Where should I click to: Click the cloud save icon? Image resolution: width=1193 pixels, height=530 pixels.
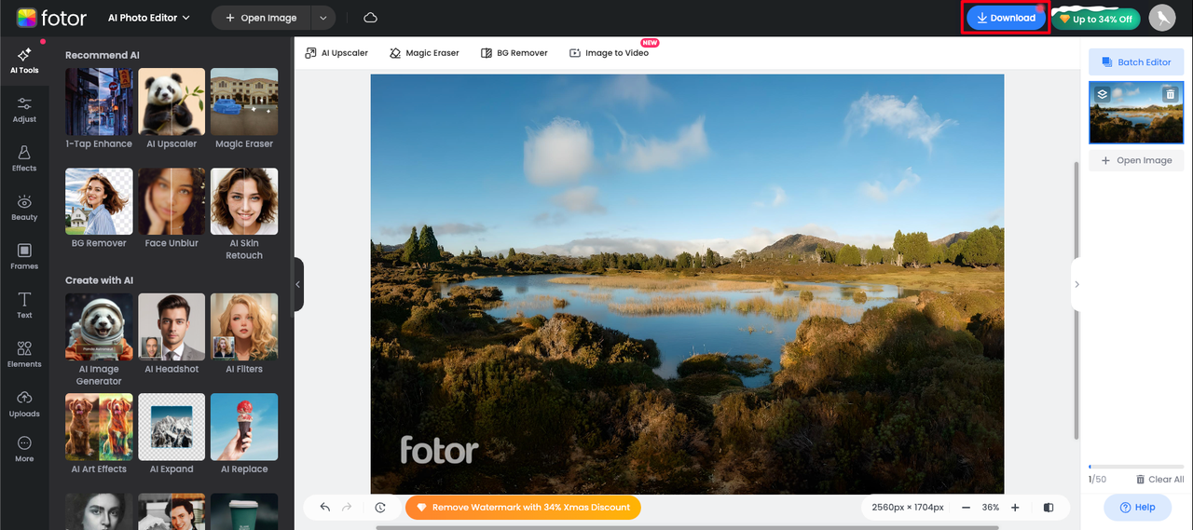pyautogui.click(x=370, y=18)
